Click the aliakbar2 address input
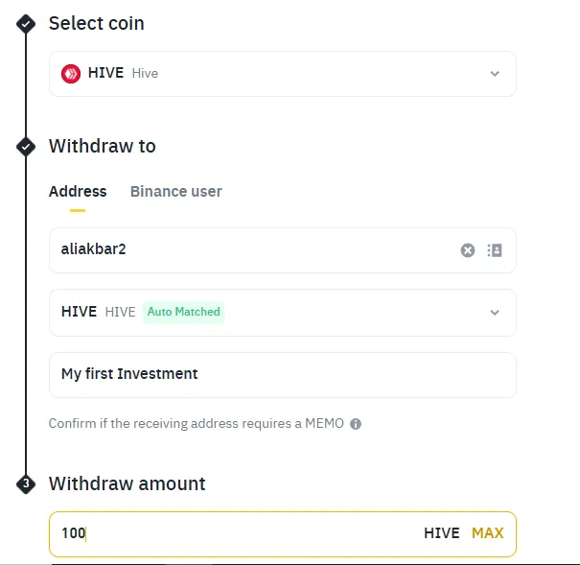This screenshot has width=580, height=565. coord(283,250)
